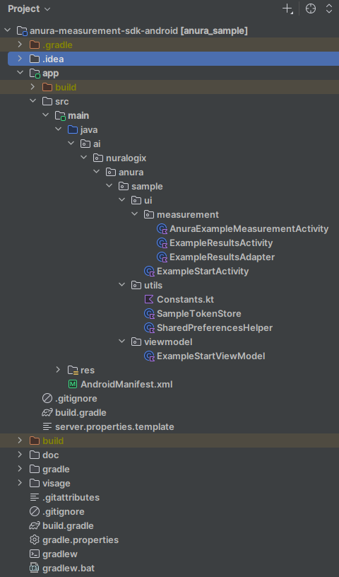The width and height of the screenshot is (339, 577).
Task: Click the gradlew.bat batch file icon
Action: (35, 569)
